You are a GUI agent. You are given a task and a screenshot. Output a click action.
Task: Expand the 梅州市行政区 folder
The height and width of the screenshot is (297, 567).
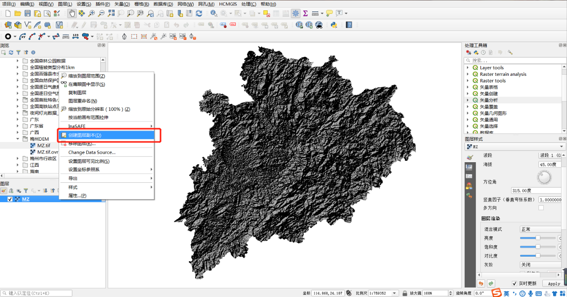click(x=18, y=158)
